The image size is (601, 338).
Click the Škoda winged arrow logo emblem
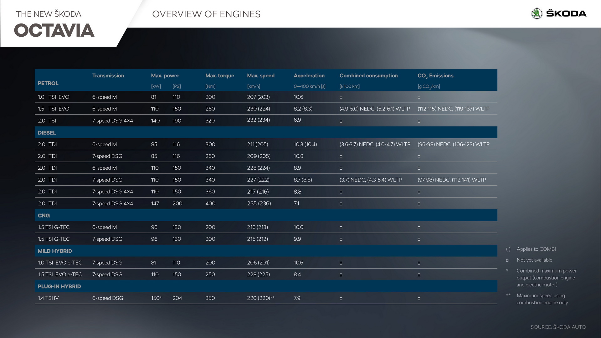coord(537,13)
